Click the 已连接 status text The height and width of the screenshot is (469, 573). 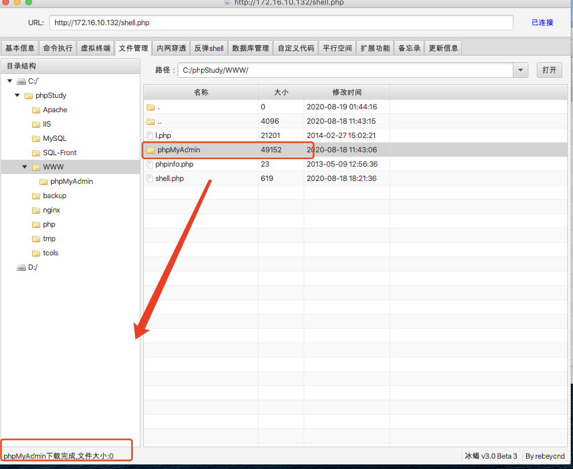[x=542, y=23]
